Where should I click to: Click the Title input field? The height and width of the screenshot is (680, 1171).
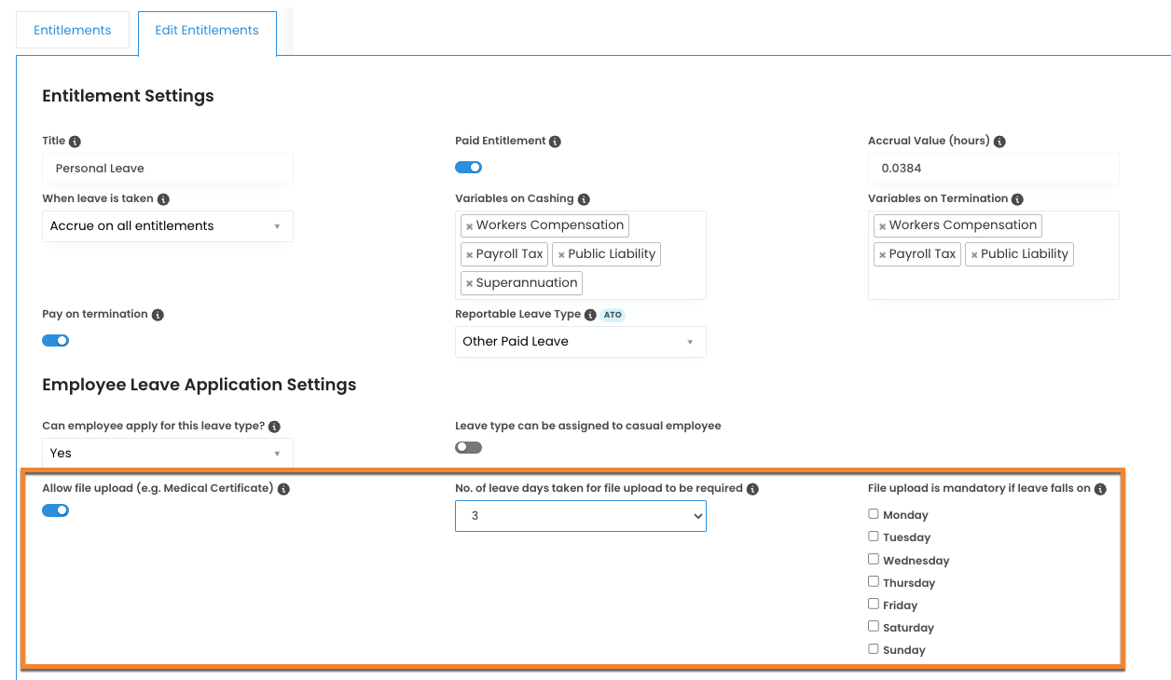click(168, 169)
